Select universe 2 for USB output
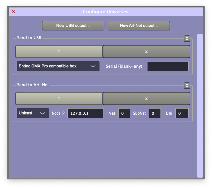The image size is (212, 188). click(146, 52)
